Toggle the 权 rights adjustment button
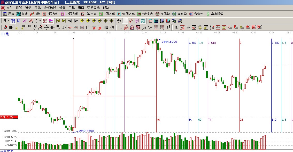Image resolution: width=293 pixels, height=152 pixels. [44, 21]
